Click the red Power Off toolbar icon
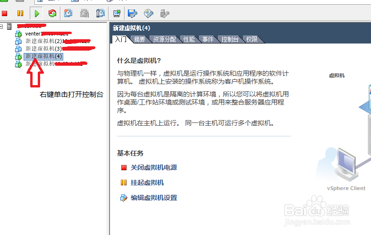Image resolution: width=371 pixels, height=235 pixels. 5,13
